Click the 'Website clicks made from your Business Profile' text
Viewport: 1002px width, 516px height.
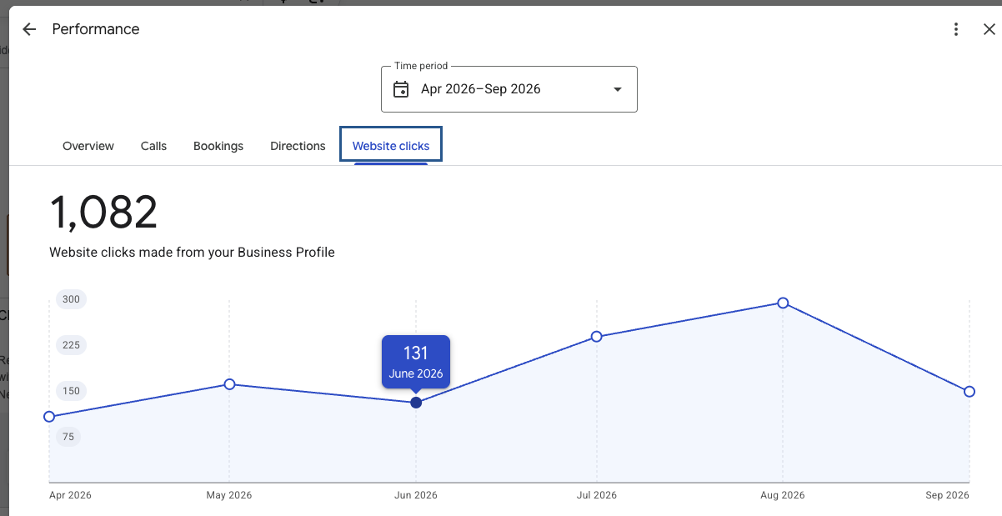point(192,252)
